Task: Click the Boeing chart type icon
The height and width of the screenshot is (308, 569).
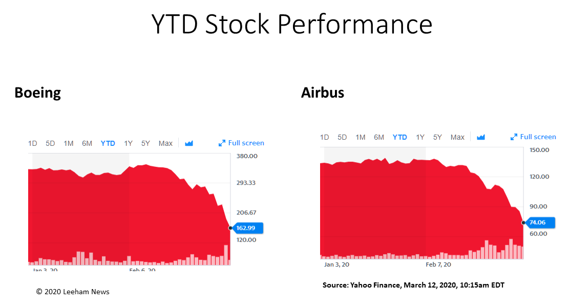Action: (188, 143)
